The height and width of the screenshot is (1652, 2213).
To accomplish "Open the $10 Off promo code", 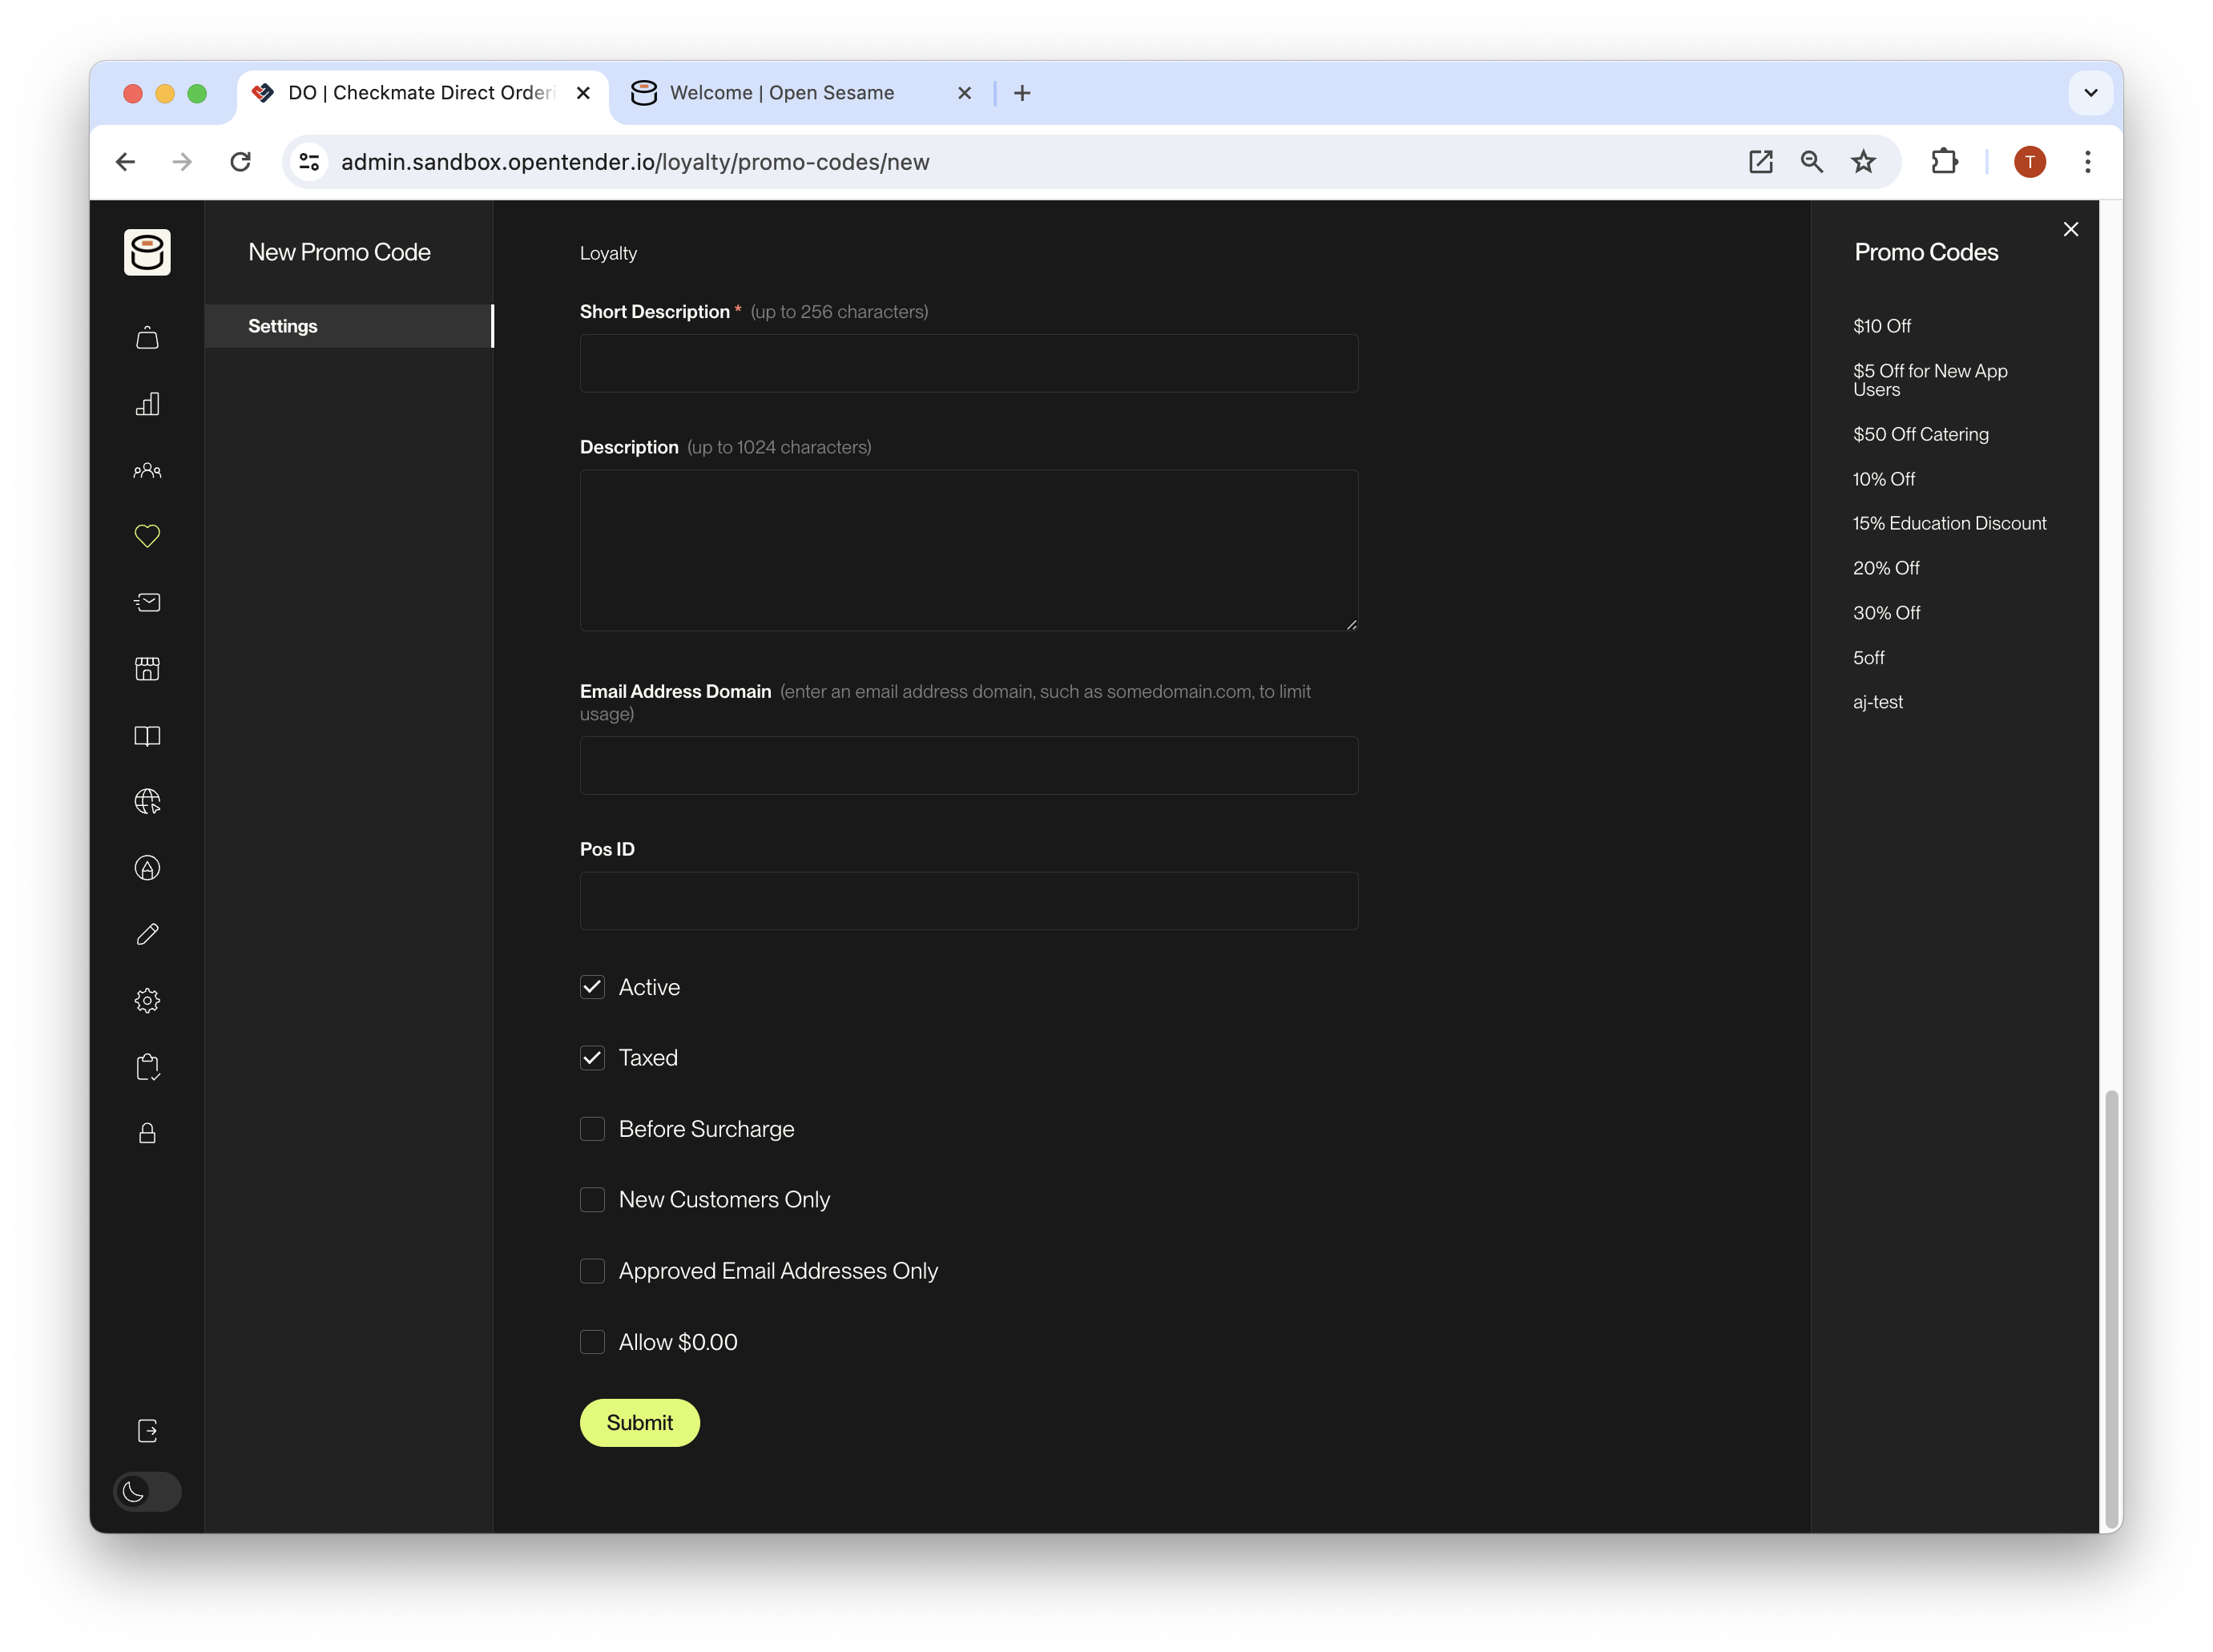I will (1881, 326).
